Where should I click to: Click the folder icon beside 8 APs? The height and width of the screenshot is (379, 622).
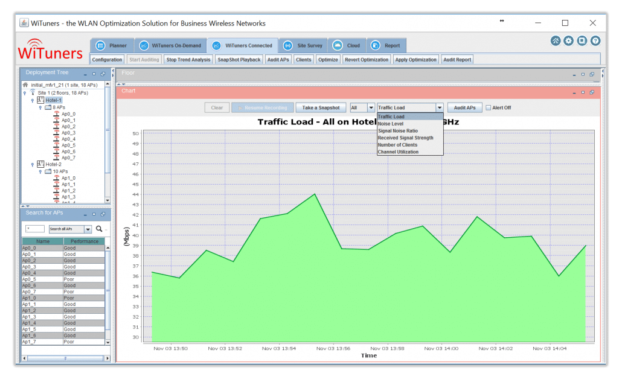click(x=48, y=107)
